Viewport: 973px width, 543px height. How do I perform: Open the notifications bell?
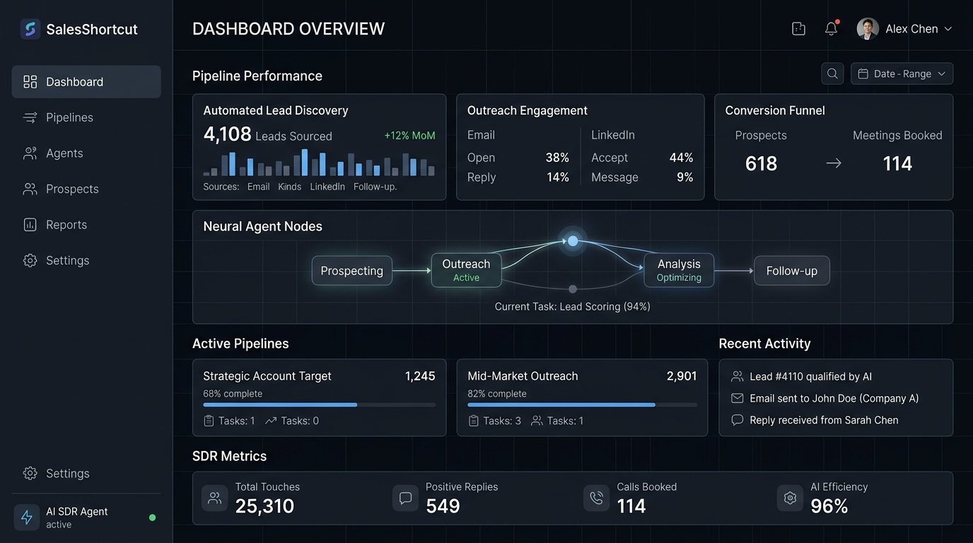[832, 28]
